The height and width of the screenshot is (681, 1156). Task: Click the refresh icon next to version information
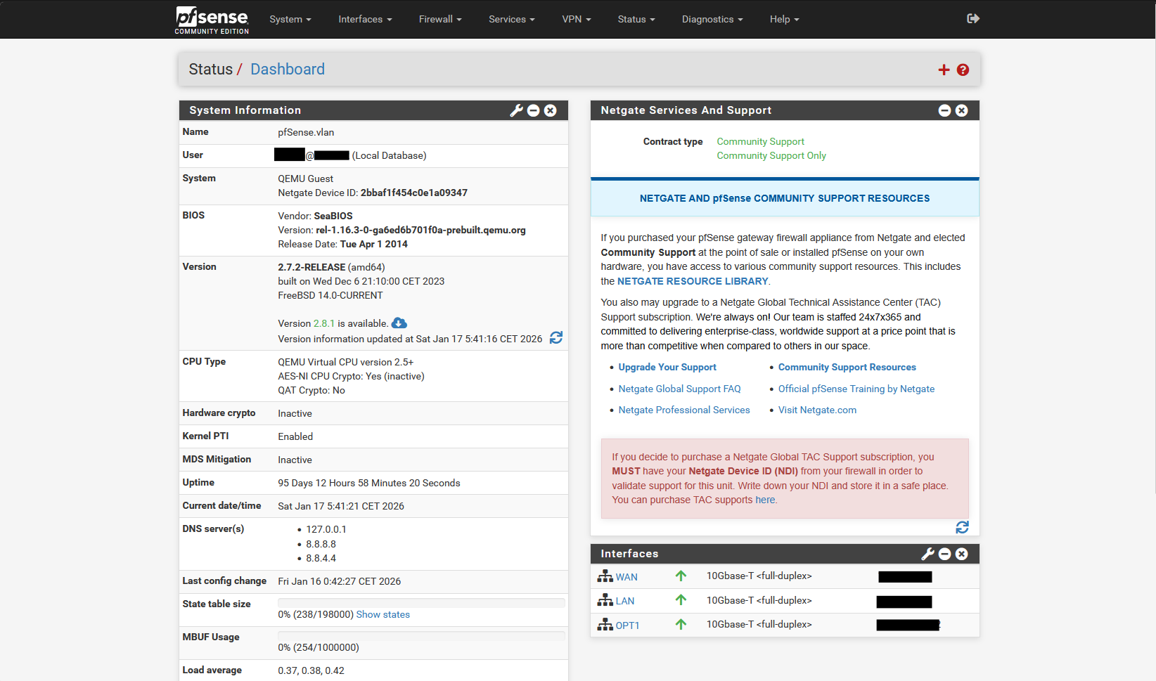tap(556, 338)
